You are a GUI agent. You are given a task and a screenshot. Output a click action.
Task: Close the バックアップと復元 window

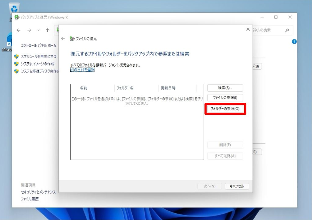(x=290, y=17)
